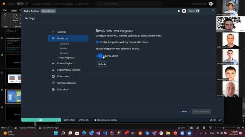The height and width of the screenshot is (137, 245).
Task: Click the Paste clipboard icon
Action: 15,16
